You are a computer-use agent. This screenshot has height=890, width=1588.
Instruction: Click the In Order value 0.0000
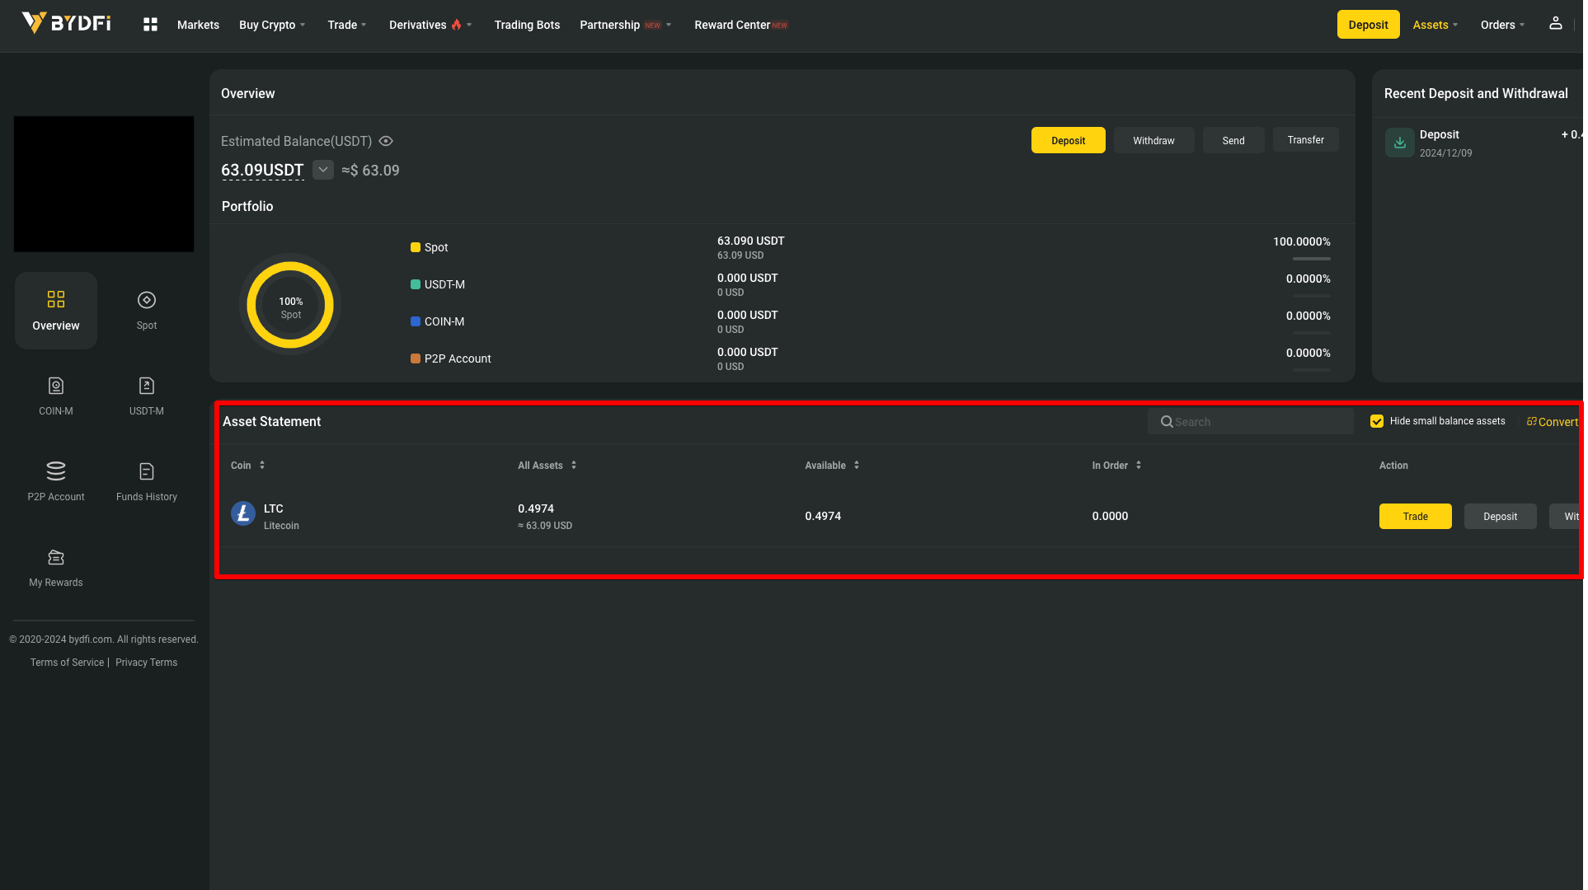click(1110, 516)
